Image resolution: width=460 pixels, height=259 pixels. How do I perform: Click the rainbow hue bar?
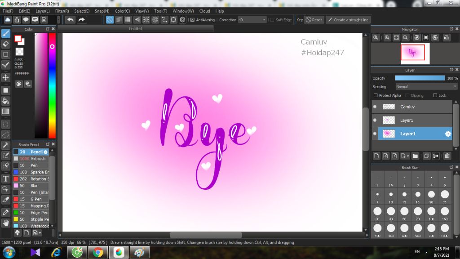pos(52,85)
